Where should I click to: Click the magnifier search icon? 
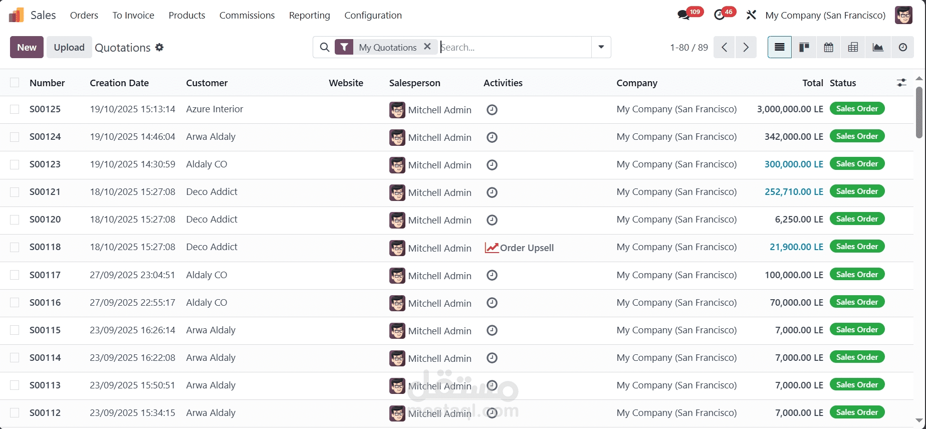(325, 47)
